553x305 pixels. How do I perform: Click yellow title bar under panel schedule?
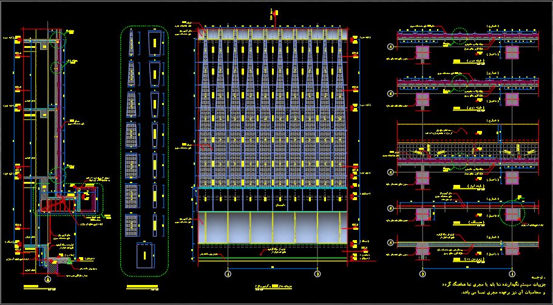(x=143, y=287)
